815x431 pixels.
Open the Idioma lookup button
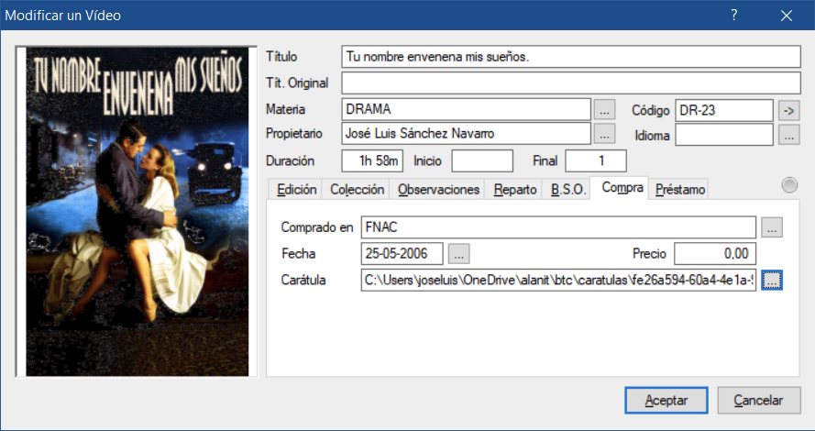(x=789, y=135)
